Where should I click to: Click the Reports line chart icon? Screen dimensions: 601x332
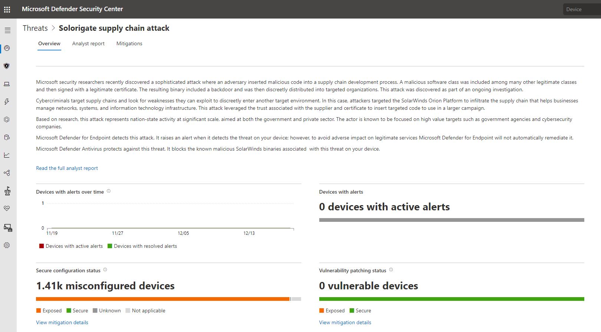coord(7,155)
